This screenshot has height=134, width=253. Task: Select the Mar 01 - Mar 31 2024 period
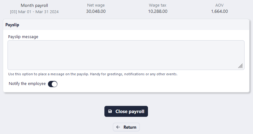click(38, 12)
